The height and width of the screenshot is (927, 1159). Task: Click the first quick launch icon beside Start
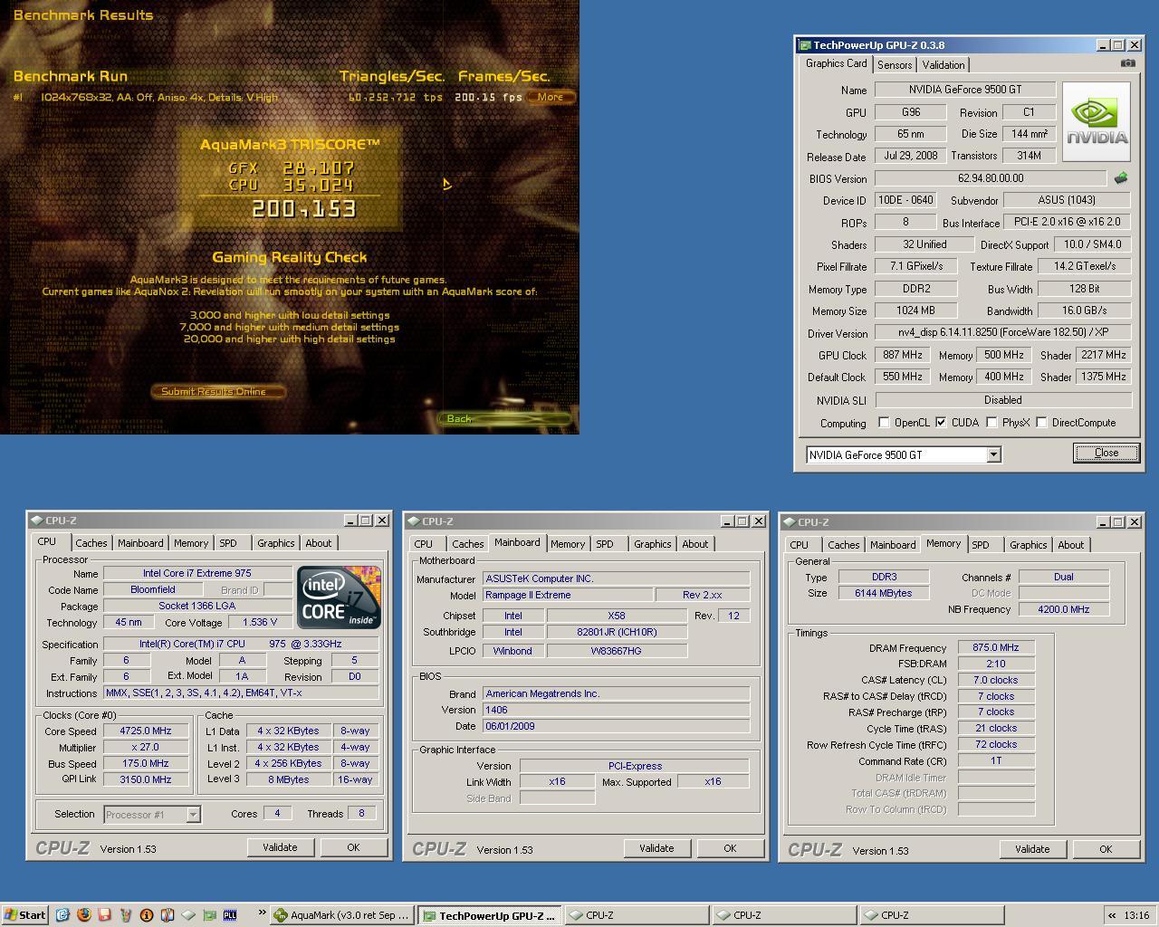62,915
